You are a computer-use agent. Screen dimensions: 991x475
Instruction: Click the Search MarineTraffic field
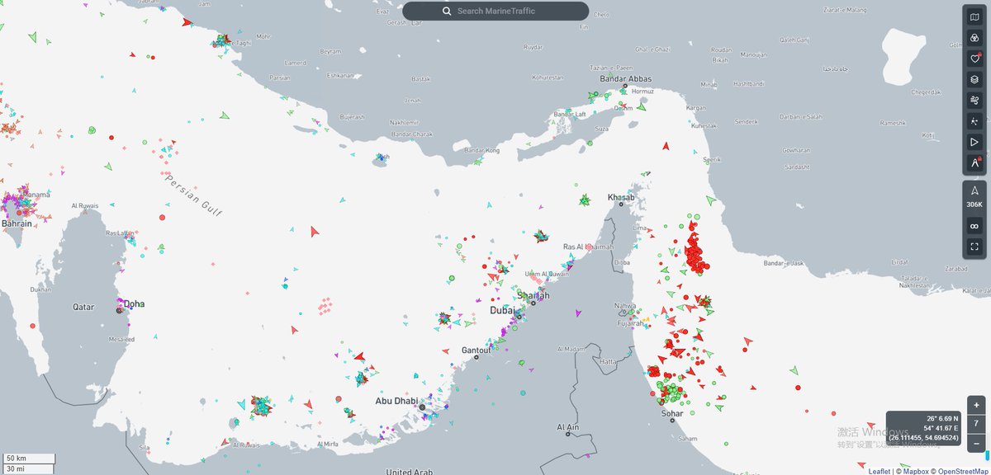495,11
